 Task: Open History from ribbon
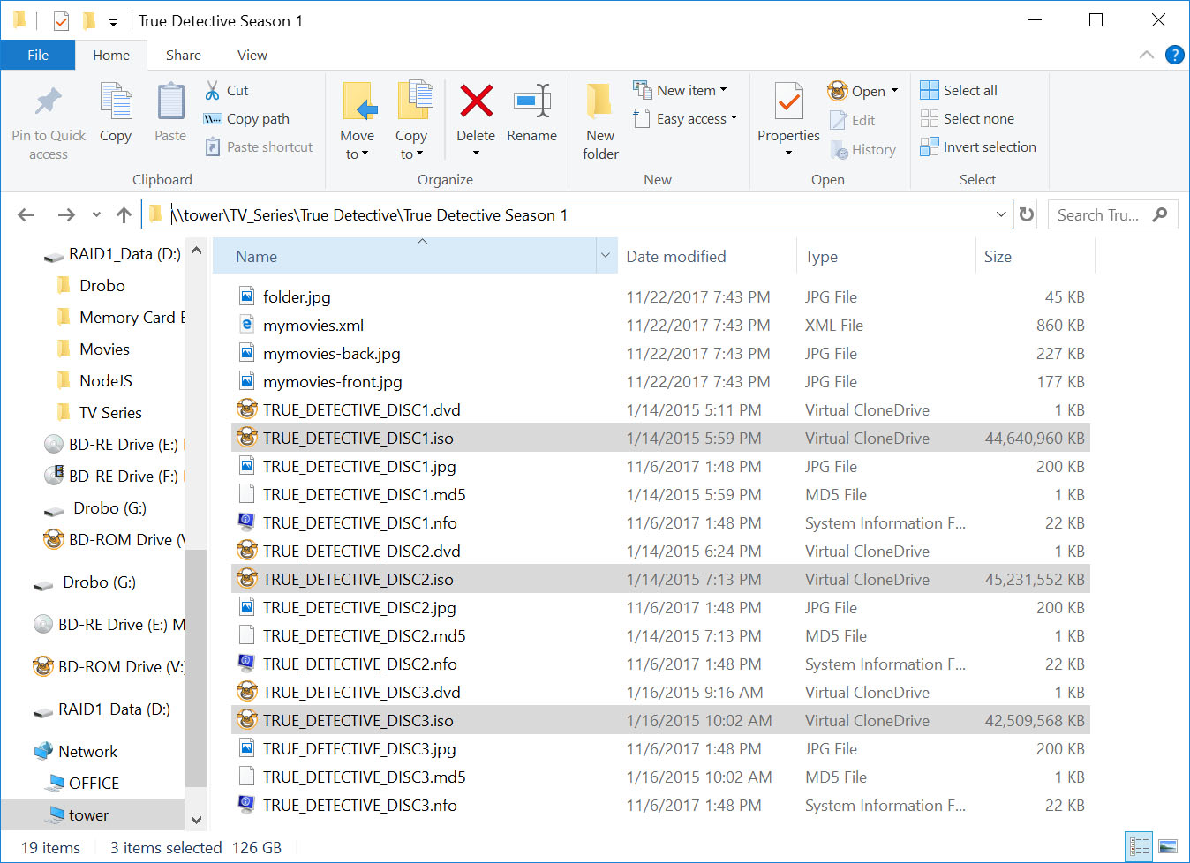click(x=863, y=150)
